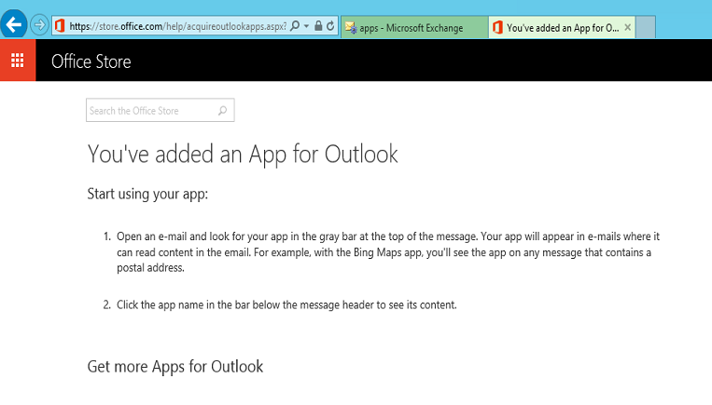Close the You've added an App tab
712x405 pixels.
(x=627, y=28)
